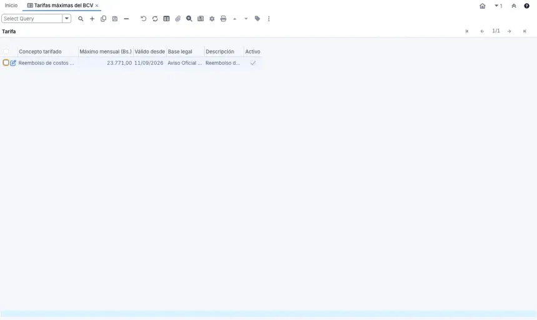Click the Copy record icon
Image resolution: width=537 pixels, height=320 pixels.
104,19
